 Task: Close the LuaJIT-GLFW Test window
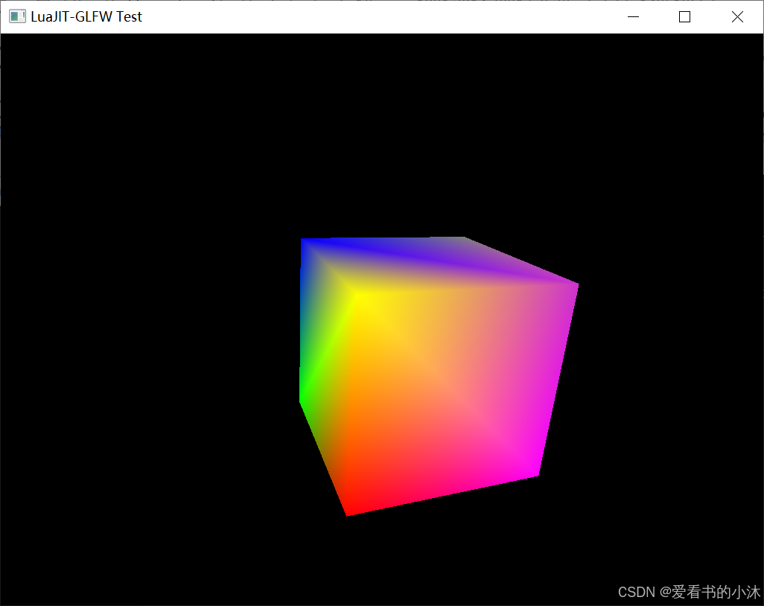coord(737,16)
